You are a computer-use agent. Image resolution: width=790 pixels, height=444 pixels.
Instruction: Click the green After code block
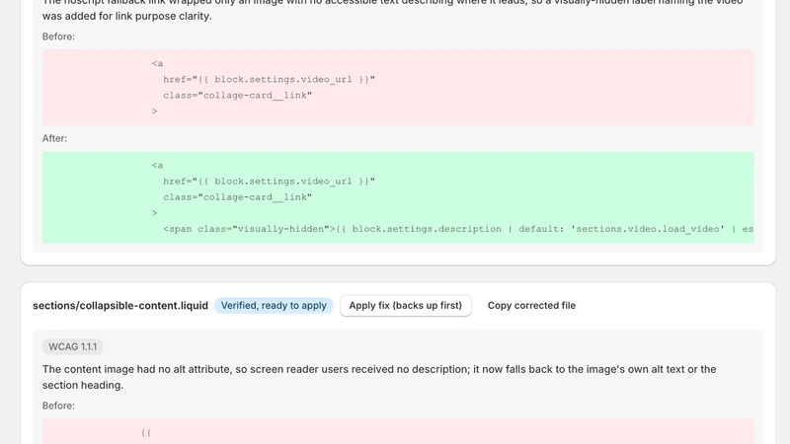tap(398, 197)
